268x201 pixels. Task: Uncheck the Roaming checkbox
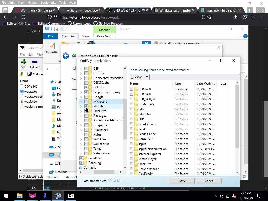[x=81, y=163]
